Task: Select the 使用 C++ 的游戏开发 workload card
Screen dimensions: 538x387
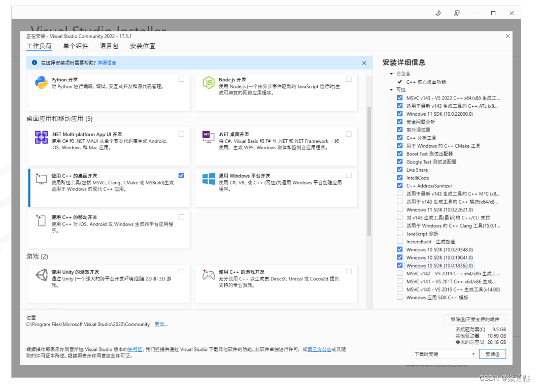Action: pos(276,283)
